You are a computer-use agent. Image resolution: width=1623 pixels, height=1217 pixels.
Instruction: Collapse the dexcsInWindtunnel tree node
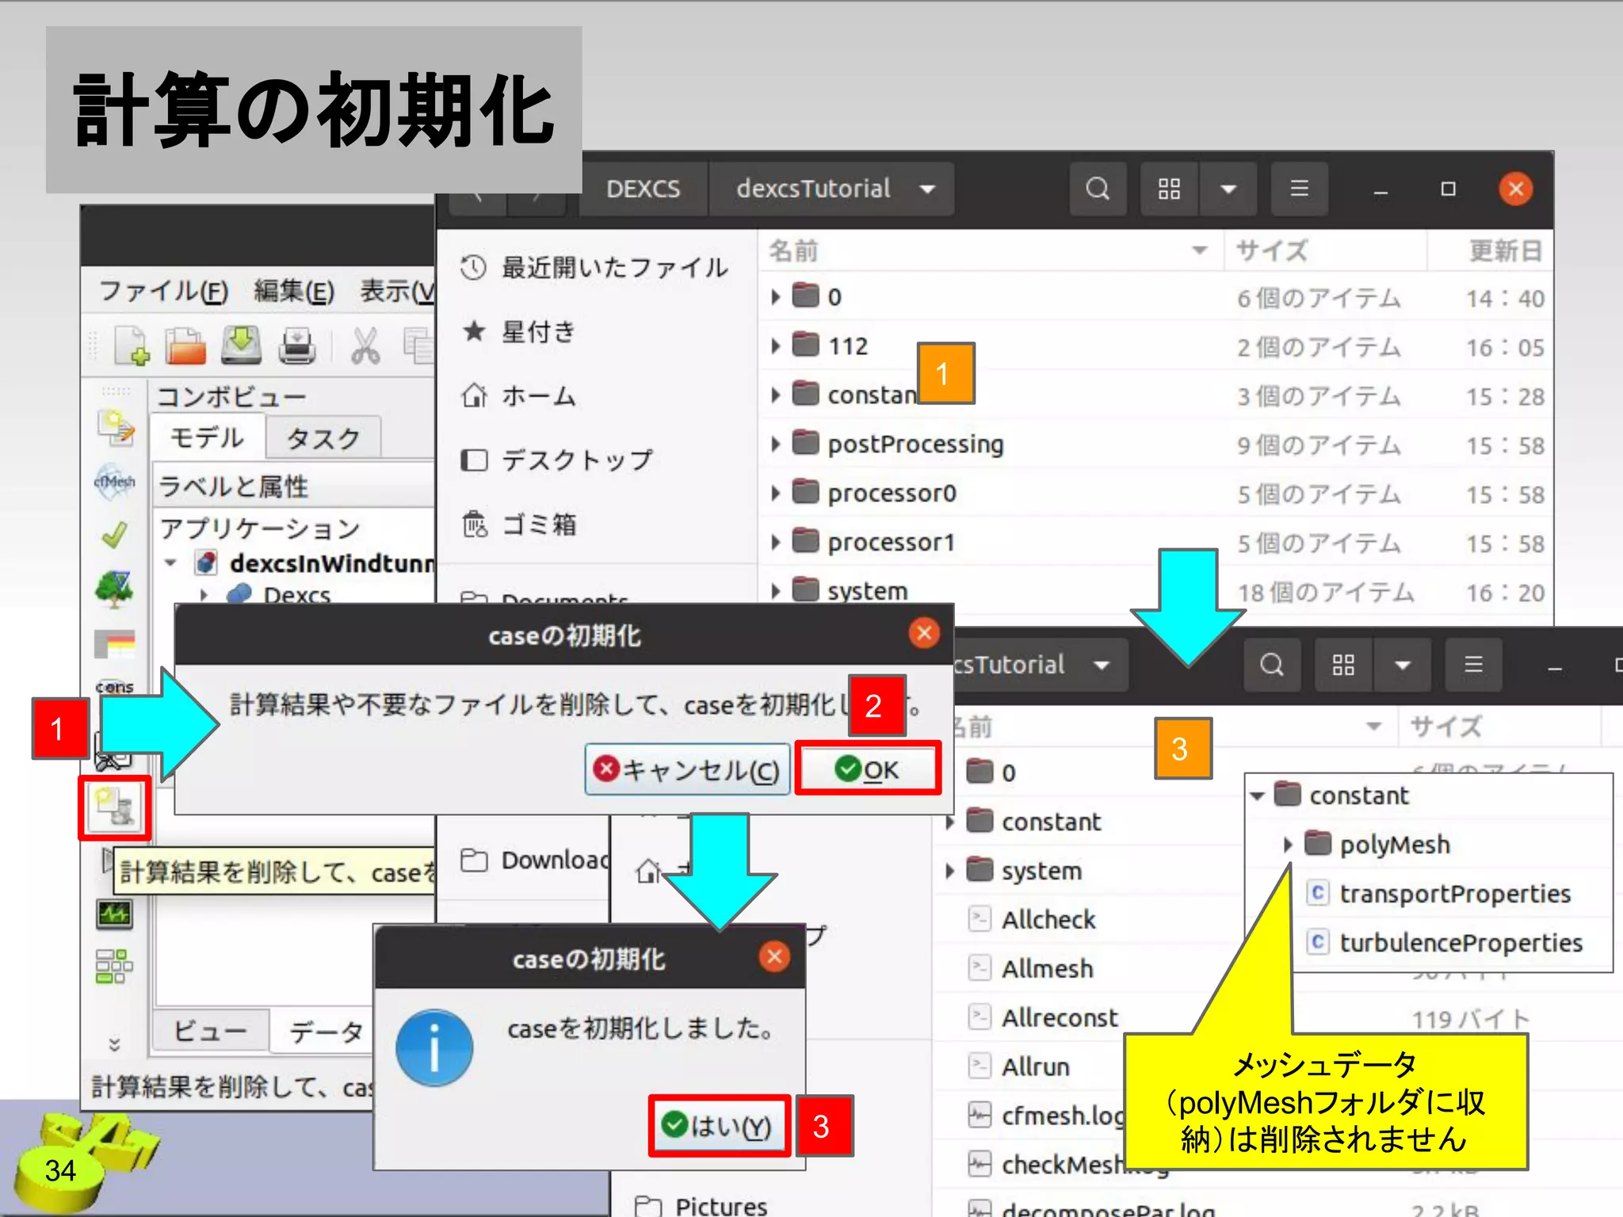coord(170,563)
